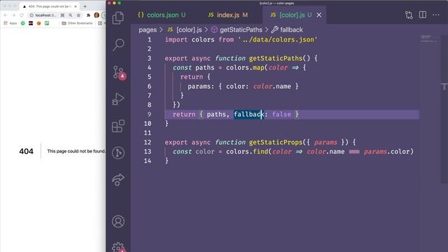Click the localhost address bar
This screenshot has height=252, width=448.
point(45,15)
